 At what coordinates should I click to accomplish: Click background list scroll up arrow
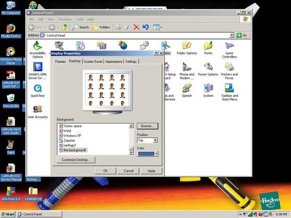tap(131, 126)
